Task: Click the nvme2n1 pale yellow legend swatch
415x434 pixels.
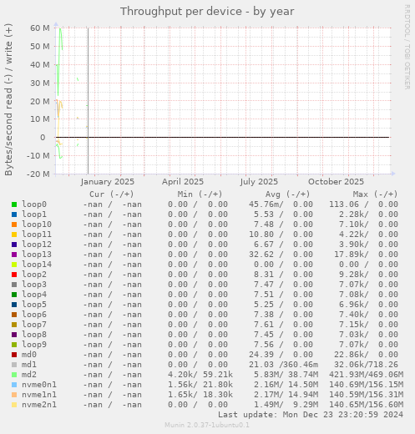Action: tap(14, 405)
